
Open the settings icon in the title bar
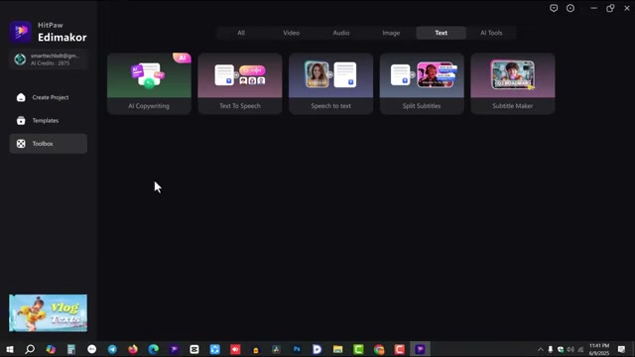tap(571, 8)
